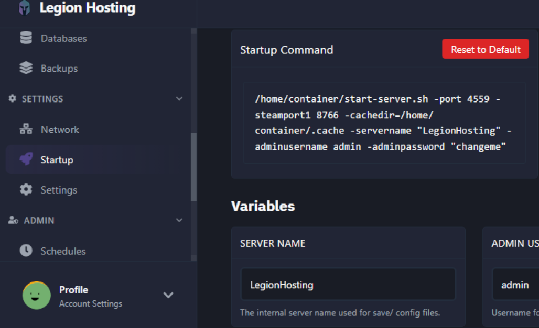This screenshot has width=539, height=328.
Task: Click the Legion Hosting helmet logo
Action: click(25, 9)
